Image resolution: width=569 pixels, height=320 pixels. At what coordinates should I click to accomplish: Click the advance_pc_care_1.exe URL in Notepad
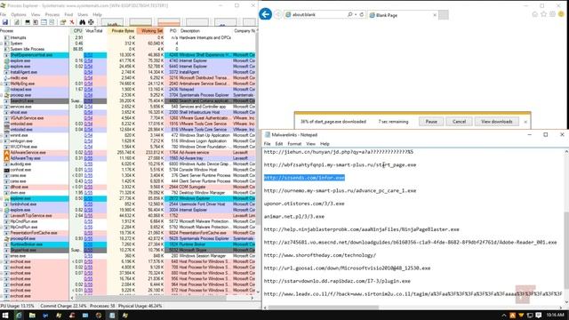[x=340, y=190]
